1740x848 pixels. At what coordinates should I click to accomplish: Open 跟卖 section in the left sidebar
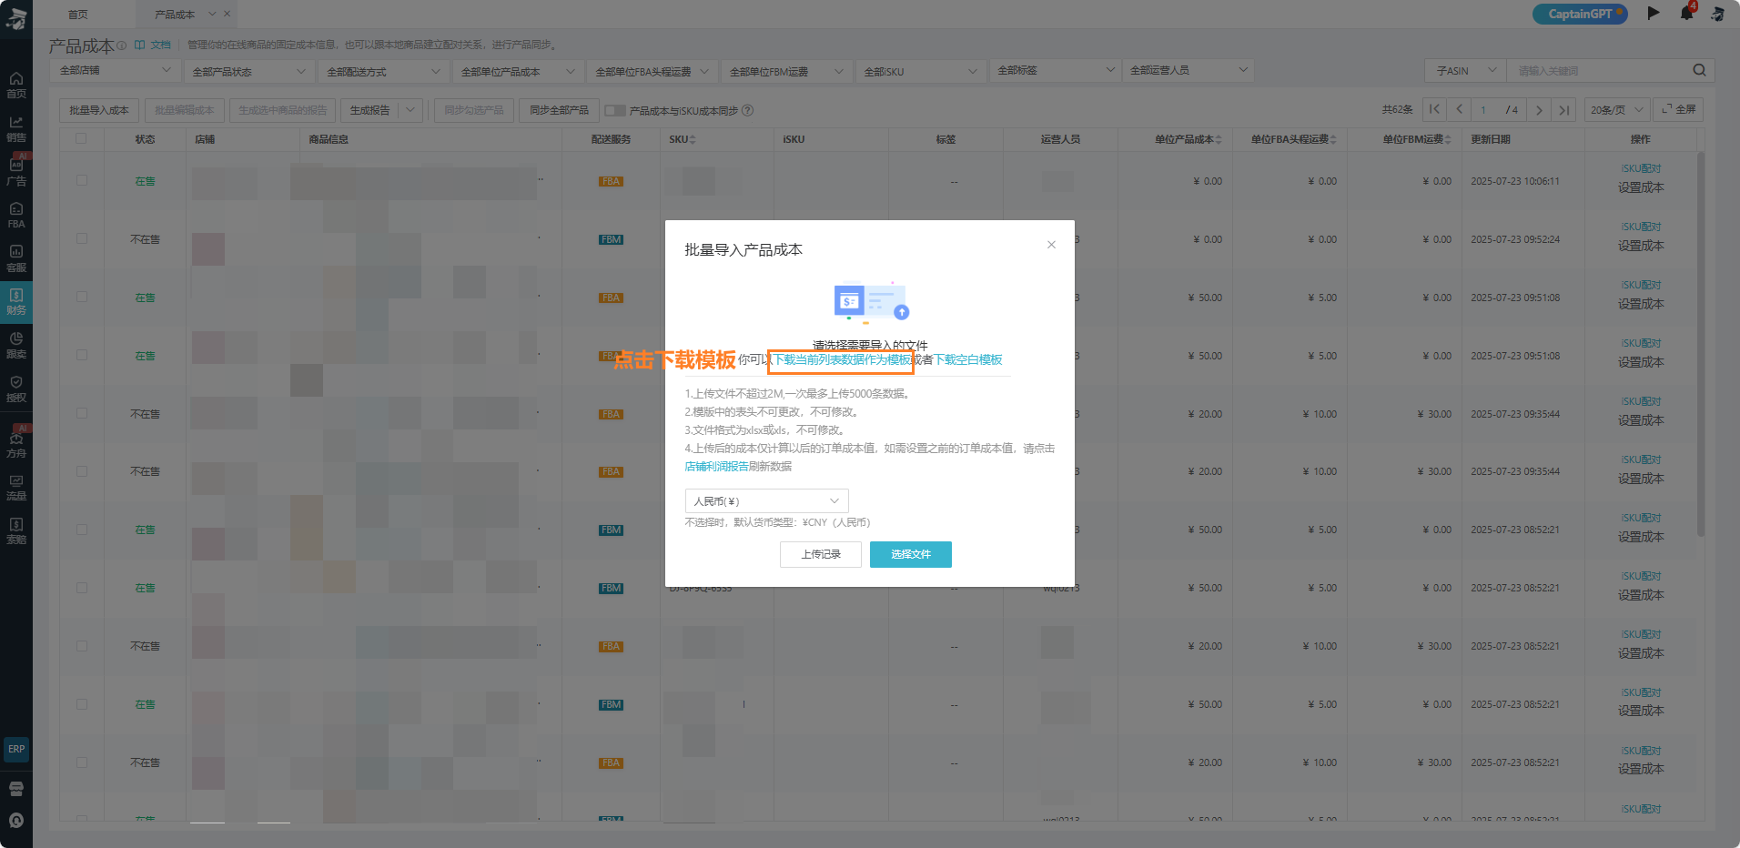16,345
